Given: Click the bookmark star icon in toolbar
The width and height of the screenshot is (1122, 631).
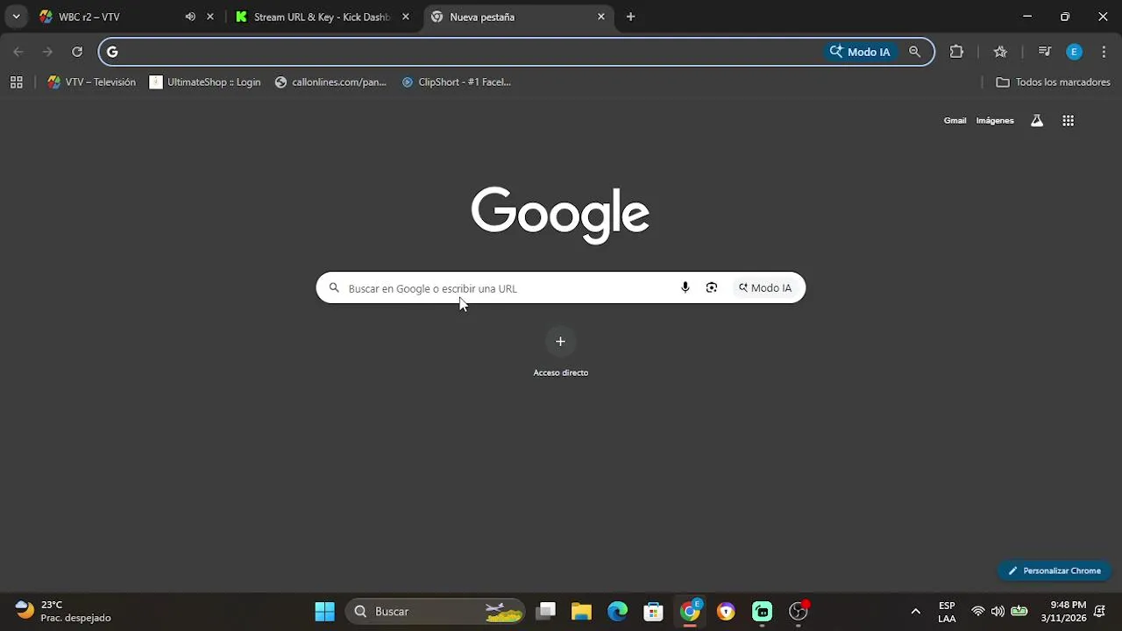Looking at the screenshot, I should (1000, 52).
